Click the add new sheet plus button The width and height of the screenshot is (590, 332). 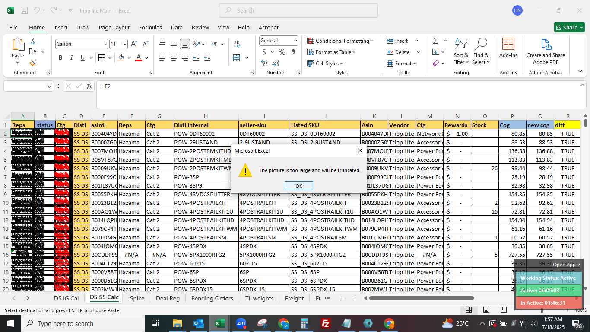[341, 298]
